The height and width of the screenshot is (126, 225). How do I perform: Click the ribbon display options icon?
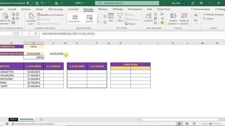click(201, 3)
